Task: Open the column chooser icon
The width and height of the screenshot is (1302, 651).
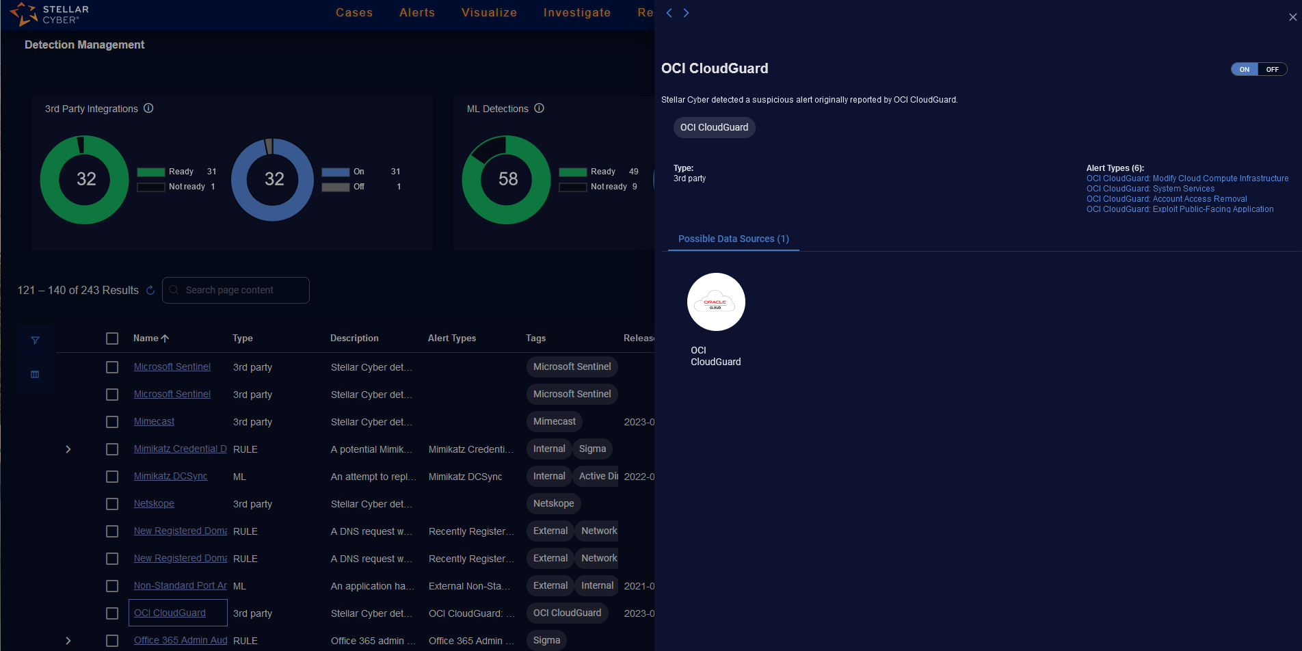Action: (35, 375)
